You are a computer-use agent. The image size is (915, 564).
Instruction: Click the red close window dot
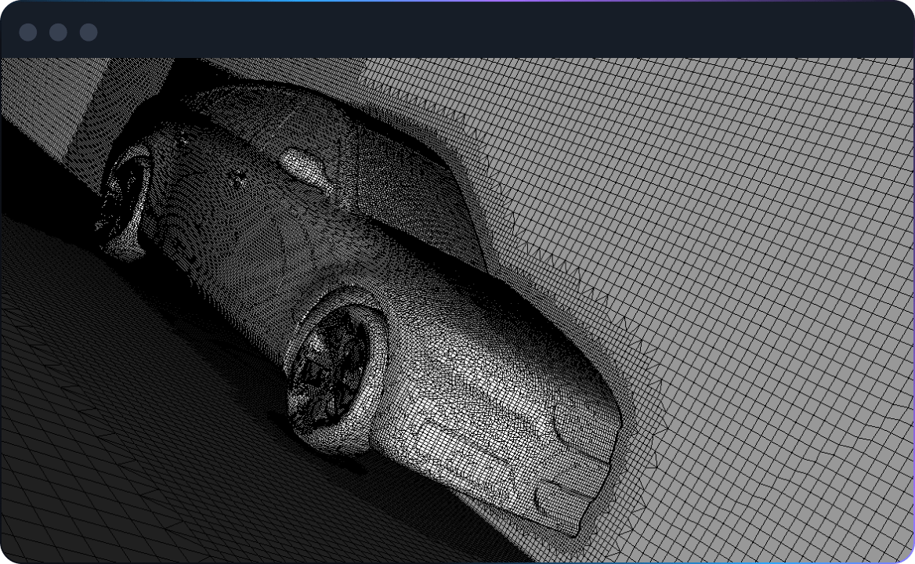29,32
